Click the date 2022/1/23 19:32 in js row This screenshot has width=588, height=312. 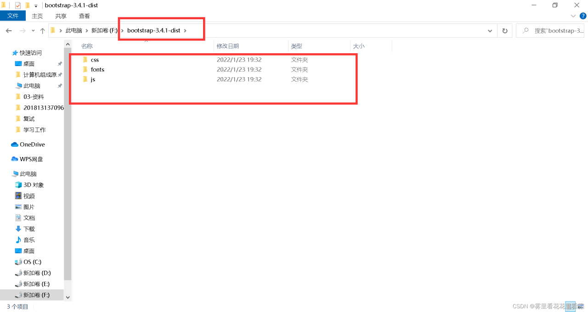tap(239, 79)
